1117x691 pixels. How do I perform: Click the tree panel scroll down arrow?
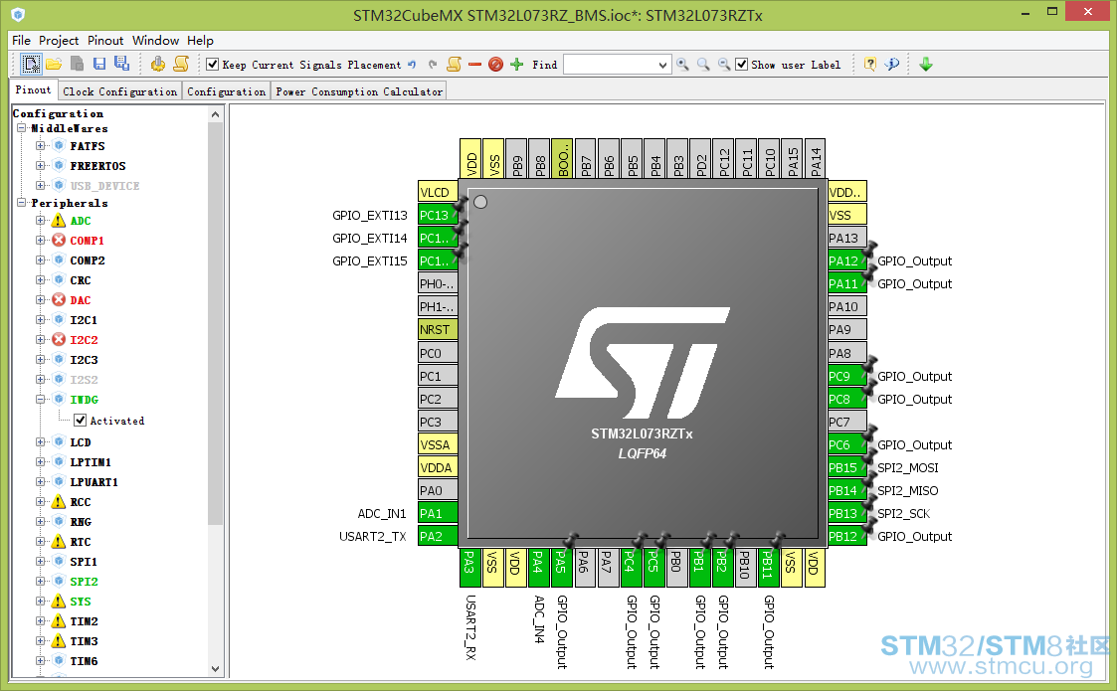click(215, 669)
